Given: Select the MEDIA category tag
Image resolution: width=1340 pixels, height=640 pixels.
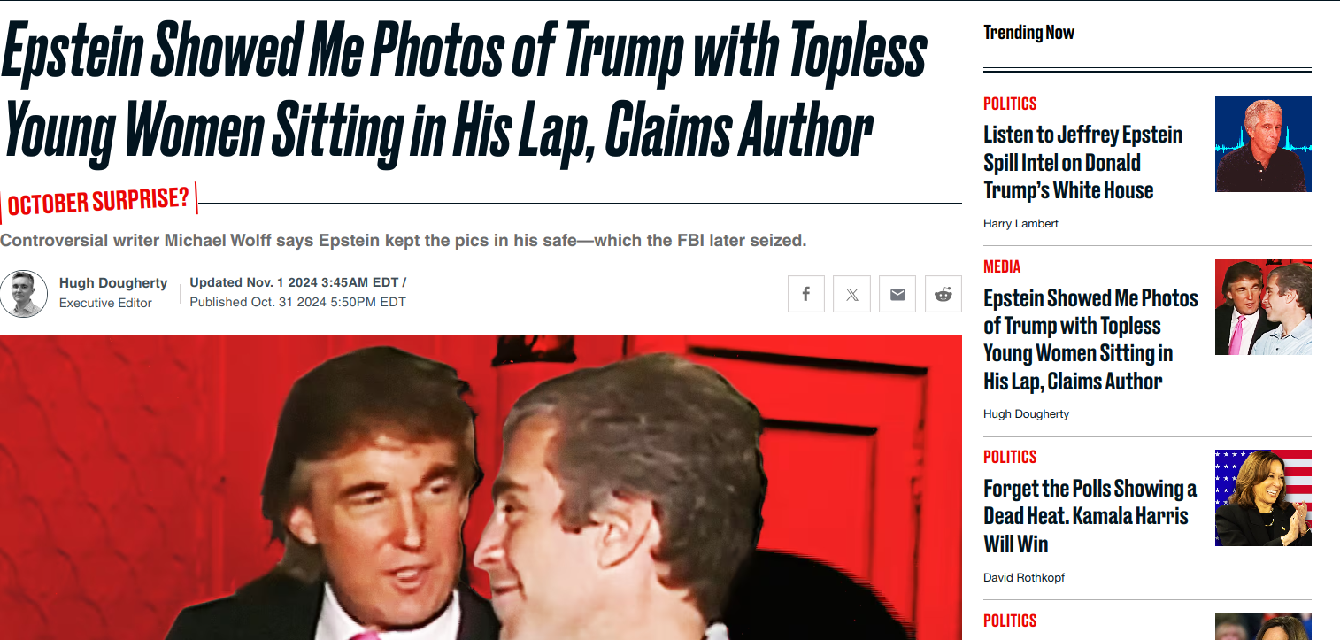Looking at the screenshot, I should coord(1002,266).
